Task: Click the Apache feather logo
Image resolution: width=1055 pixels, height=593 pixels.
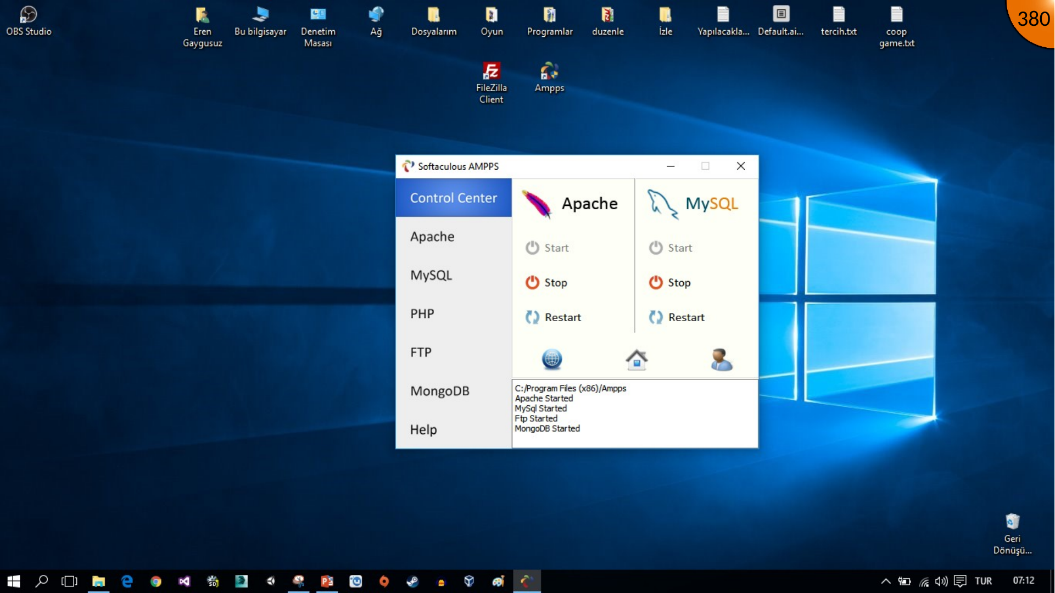Action: 537,204
